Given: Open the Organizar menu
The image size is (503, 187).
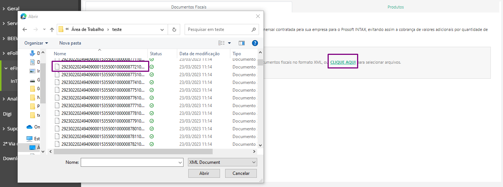Looking at the screenshot, I should click(36, 43).
